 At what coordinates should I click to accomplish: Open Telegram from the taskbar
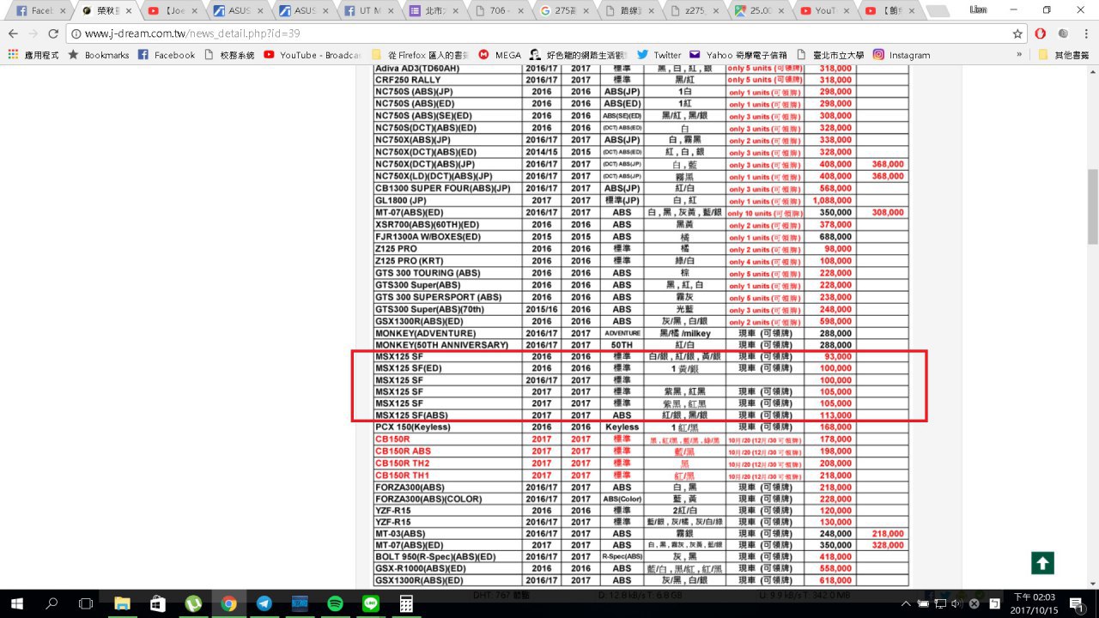coord(264,603)
